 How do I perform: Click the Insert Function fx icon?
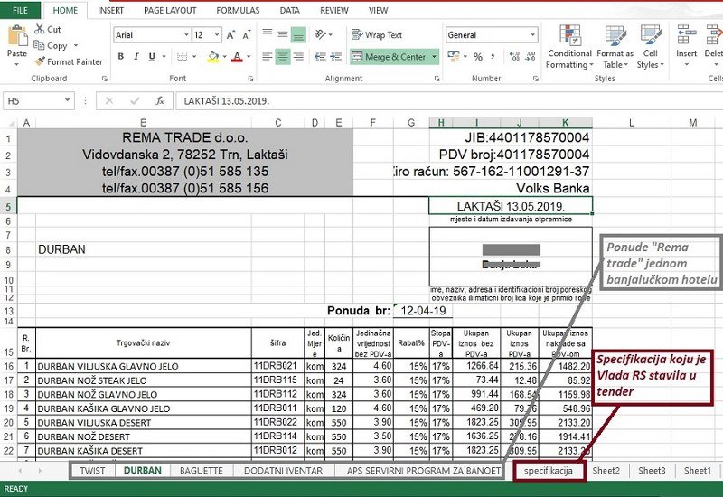pos(160,101)
